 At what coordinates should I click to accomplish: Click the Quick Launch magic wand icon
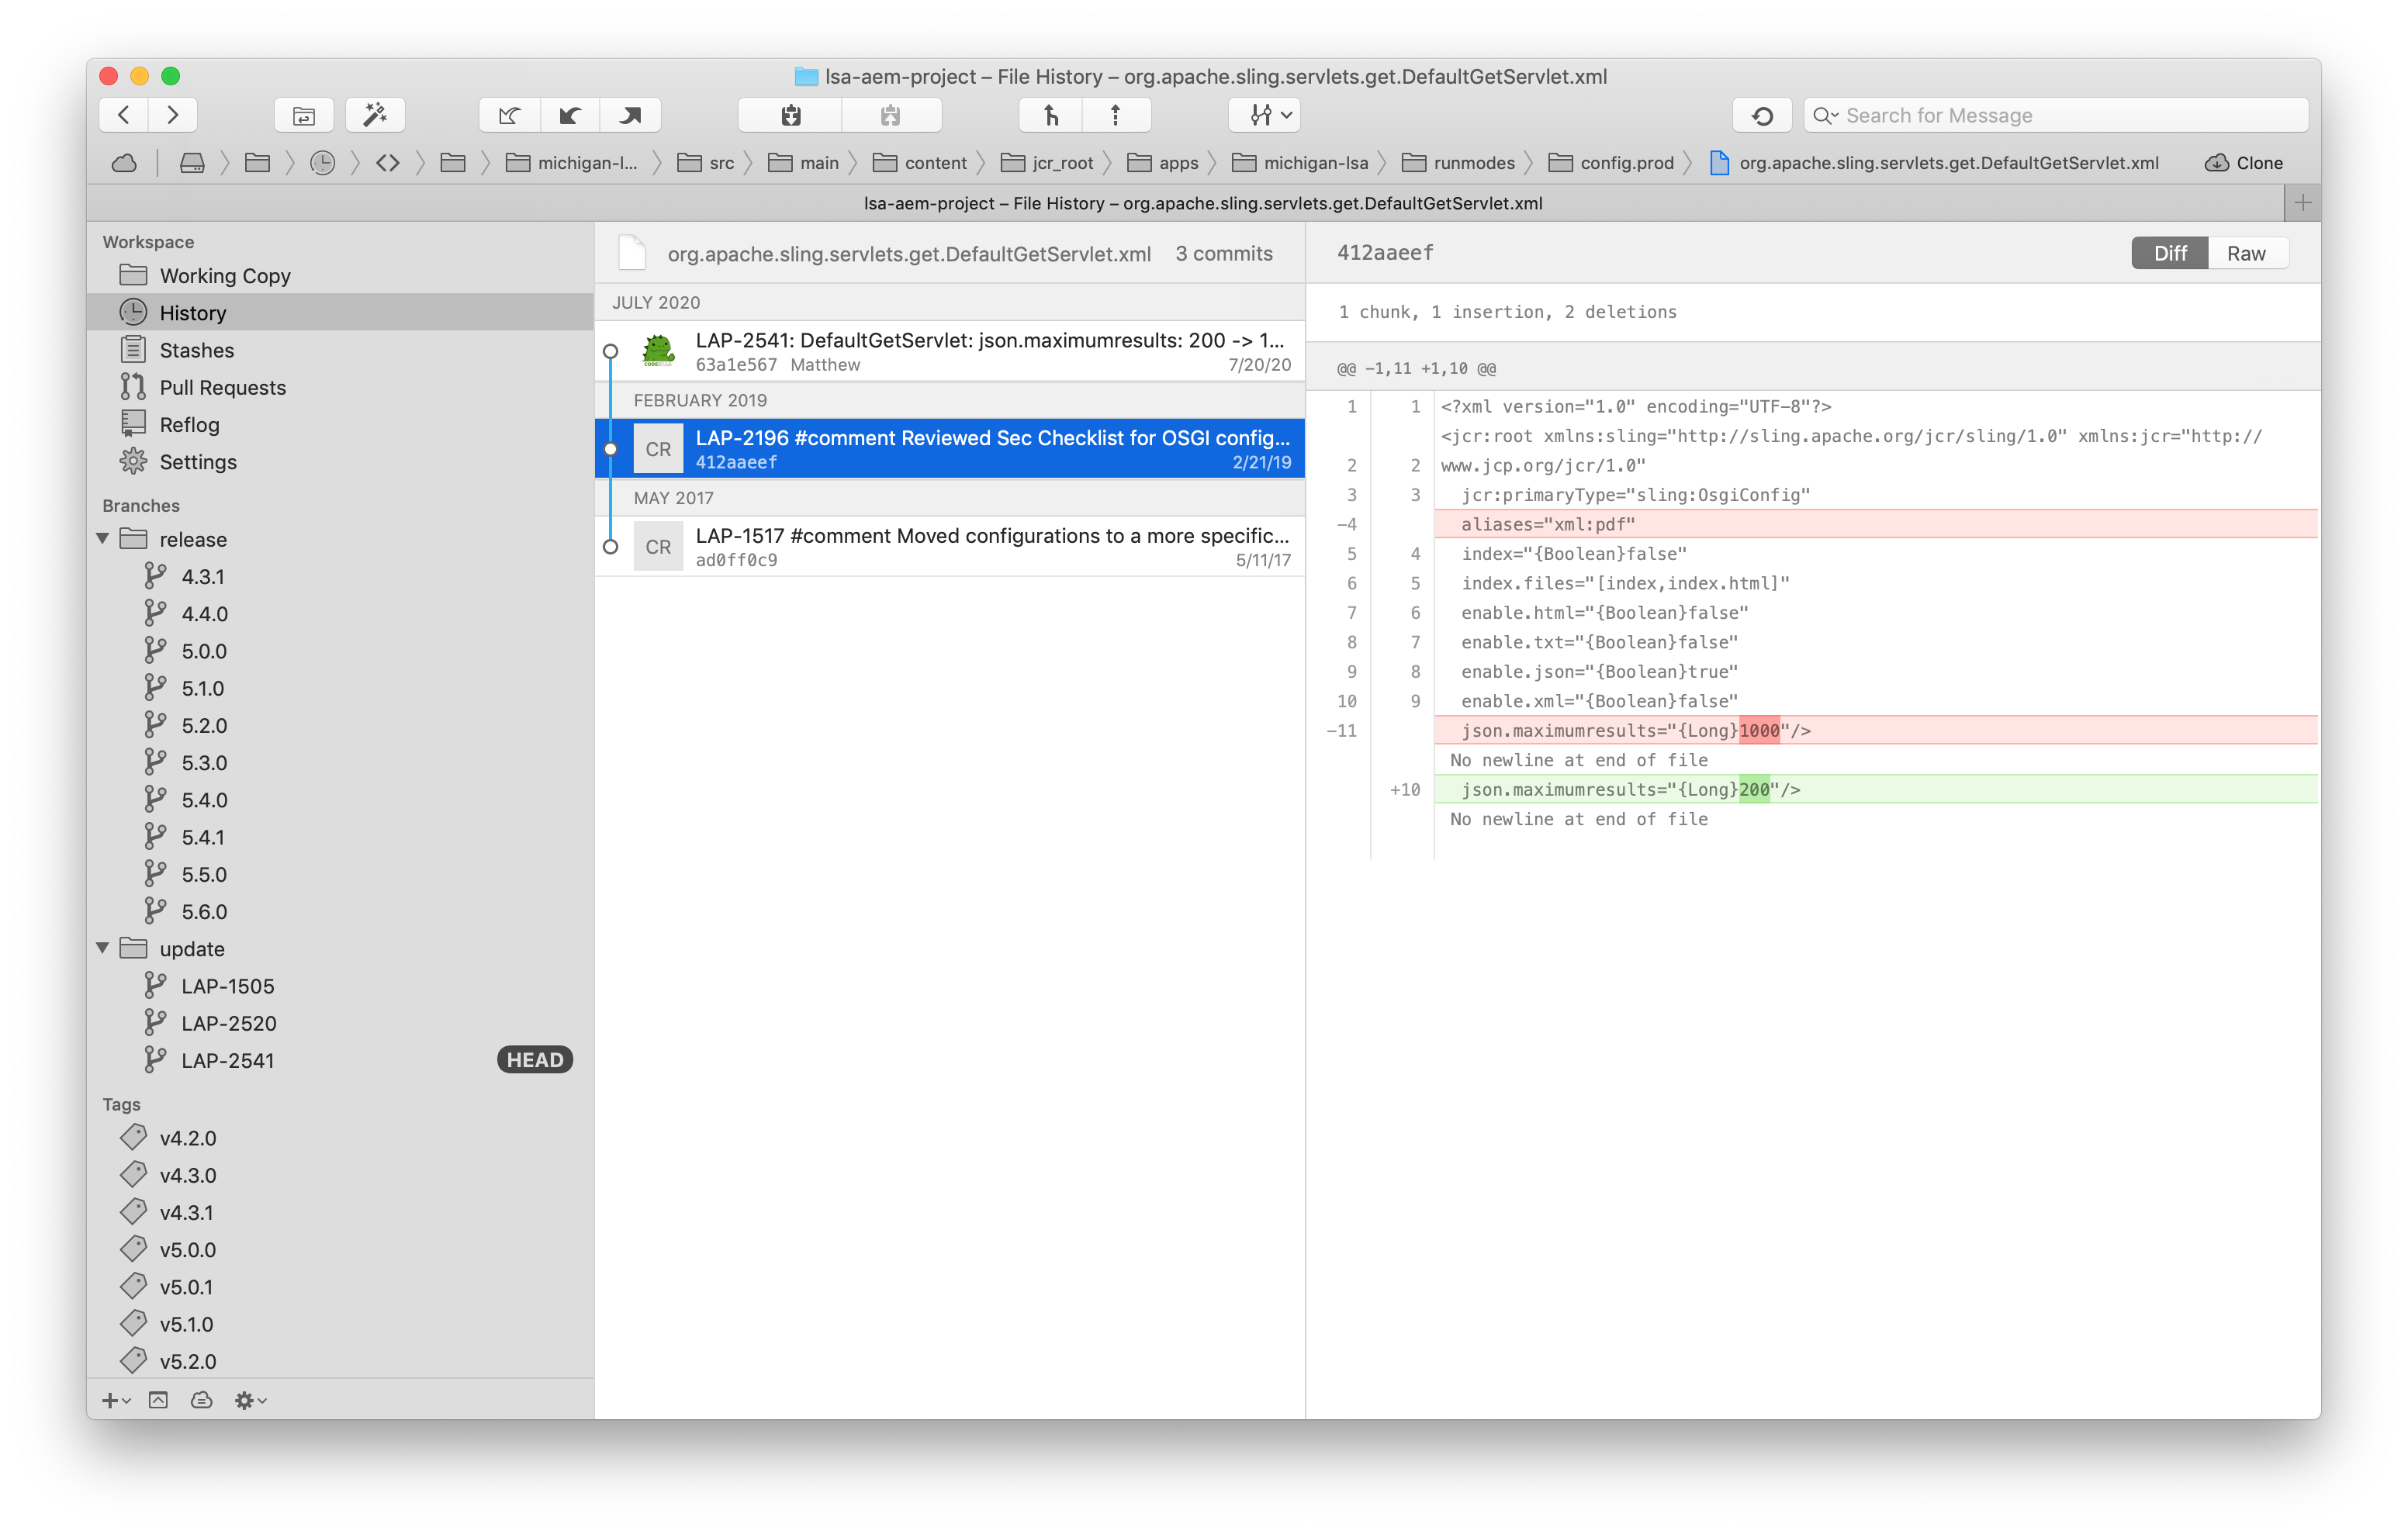(375, 114)
